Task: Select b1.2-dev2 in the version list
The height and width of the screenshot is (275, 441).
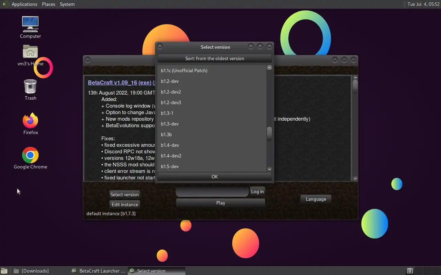Action: click(212, 92)
